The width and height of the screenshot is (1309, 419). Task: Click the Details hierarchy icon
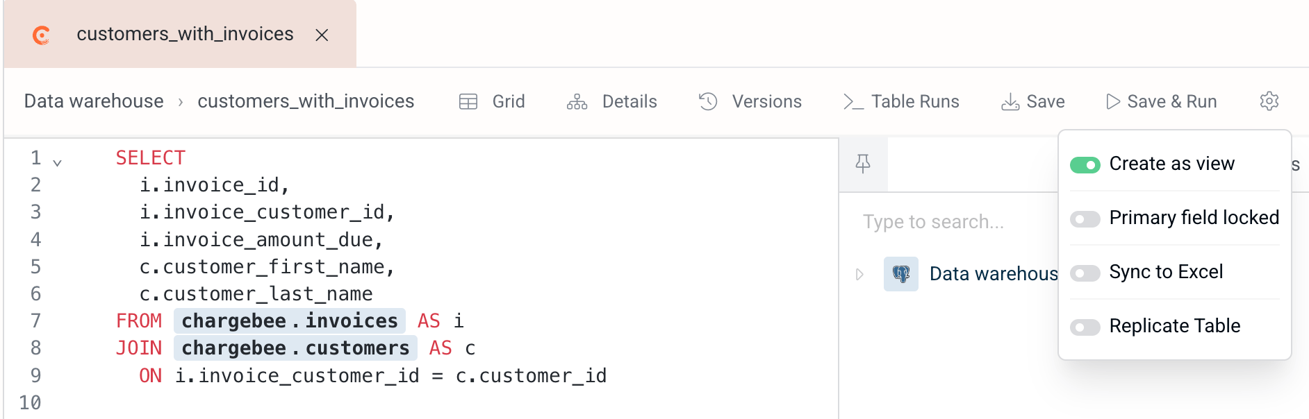pyautogui.click(x=577, y=102)
